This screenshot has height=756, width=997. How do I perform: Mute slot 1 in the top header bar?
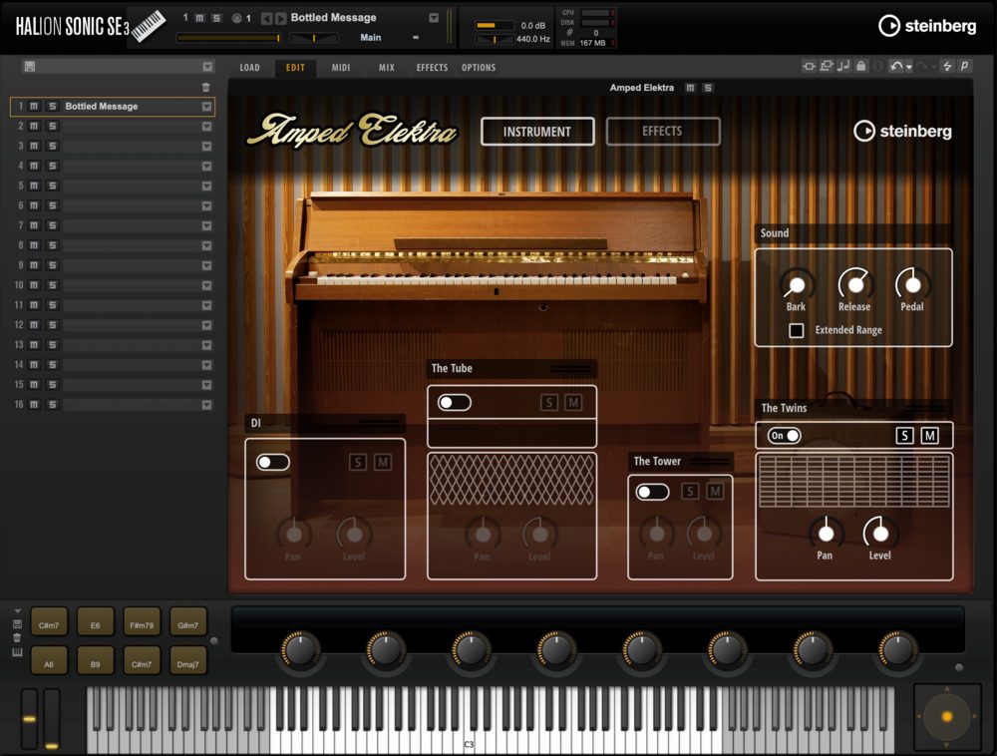tap(199, 18)
